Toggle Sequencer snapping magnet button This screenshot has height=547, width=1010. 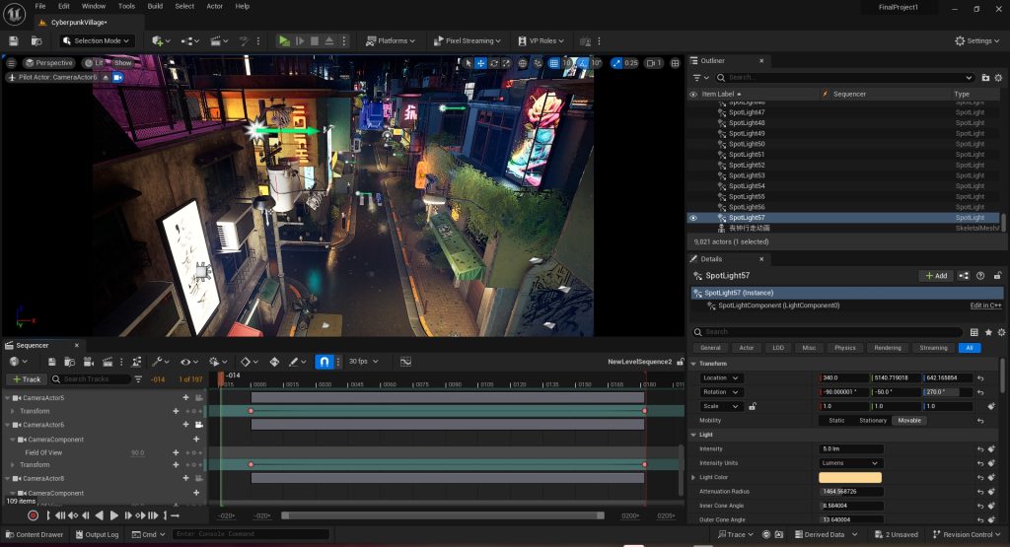point(325,362)
